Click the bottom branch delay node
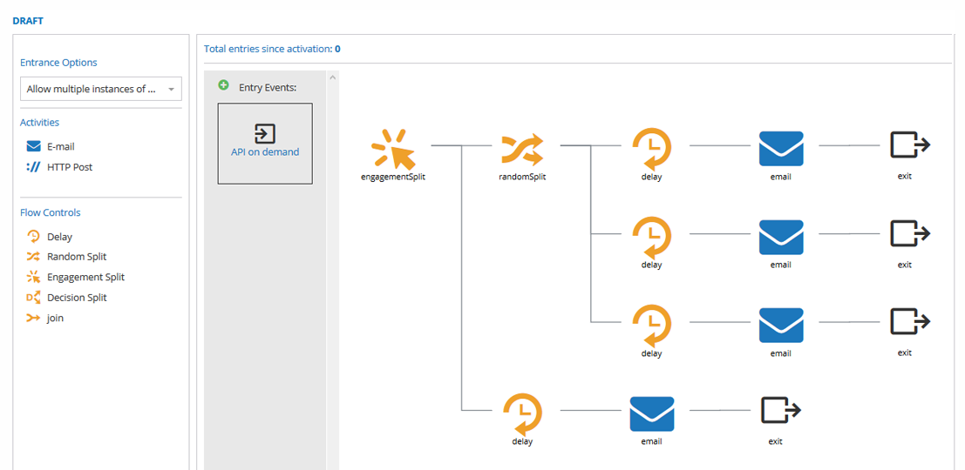Viewport: 965px width, 470px height. [522, 414]
